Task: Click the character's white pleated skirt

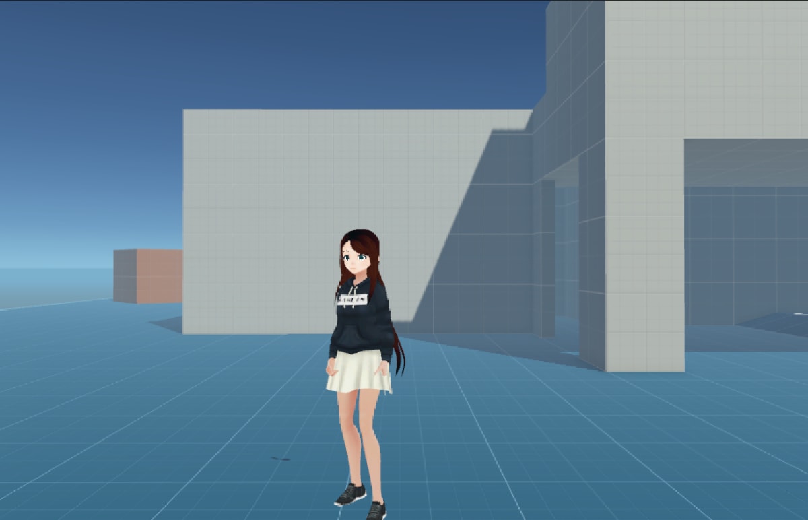Action: 357,374
